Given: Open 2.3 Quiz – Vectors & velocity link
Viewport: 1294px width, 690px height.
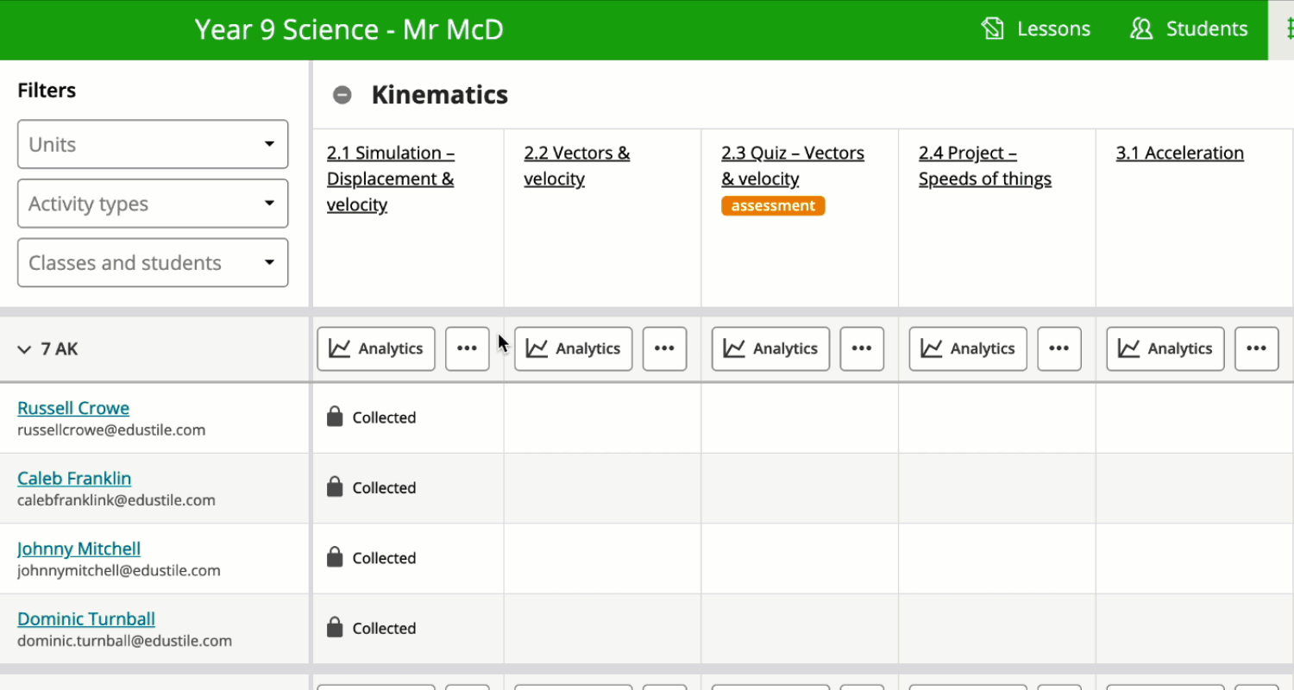Looking at the screenshot, I should (x=793, y=166).
